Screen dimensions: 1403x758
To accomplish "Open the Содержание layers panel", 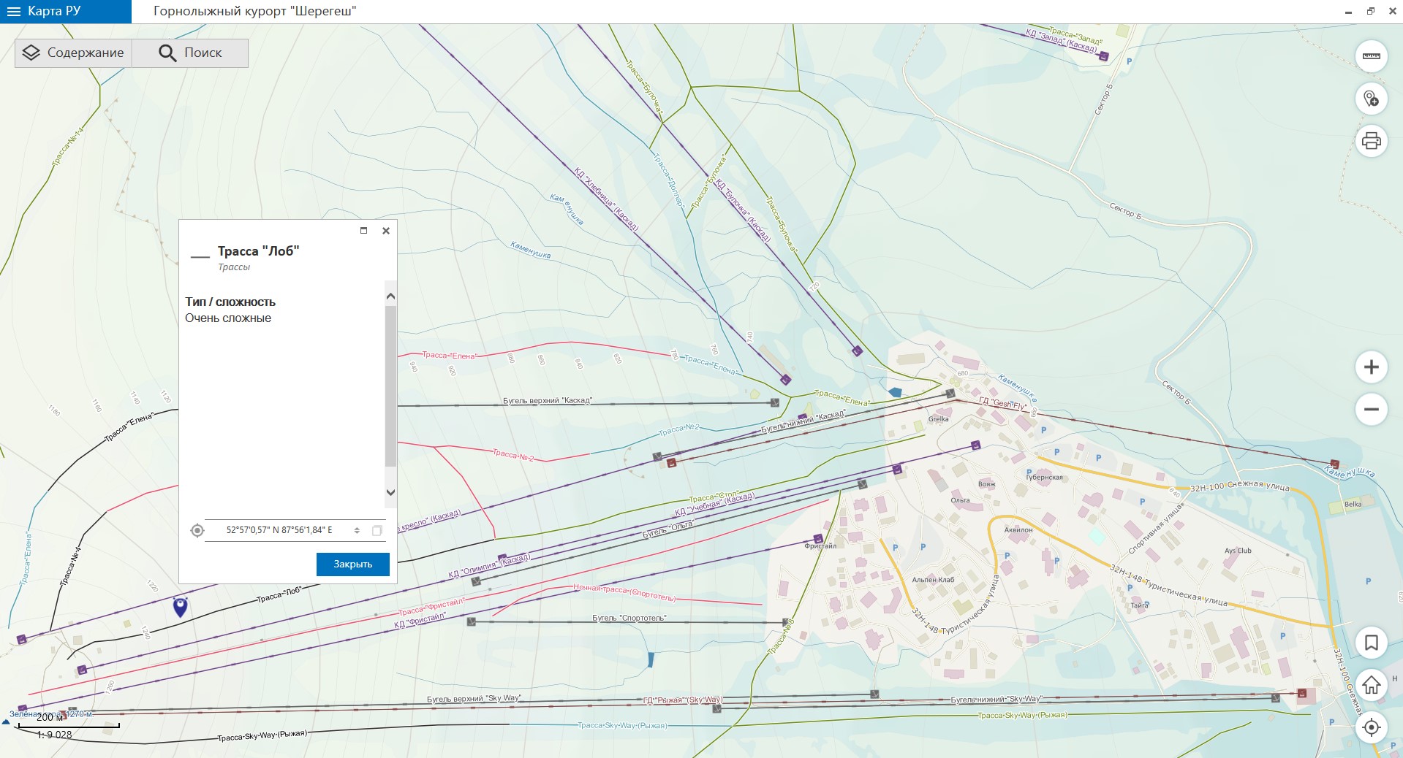I will 73,53.
